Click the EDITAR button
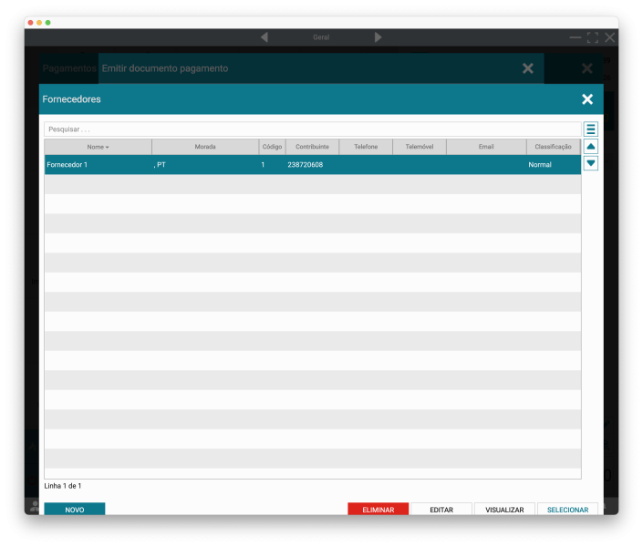The image size is (643, 547). (441, 510)
